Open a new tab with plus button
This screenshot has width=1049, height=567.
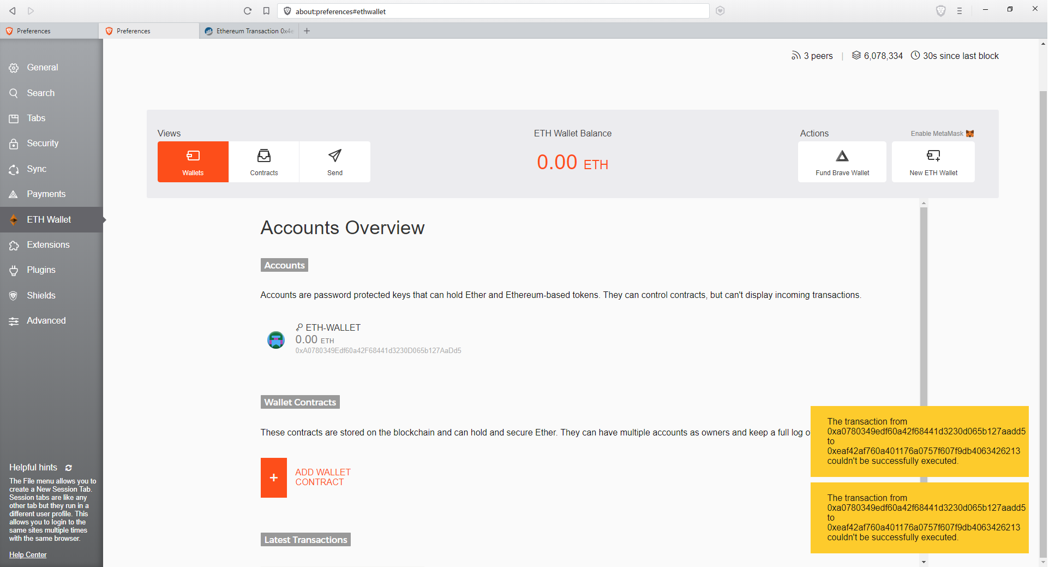click(307, 31)
